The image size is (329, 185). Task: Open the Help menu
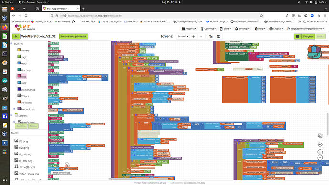coord(260,29)
